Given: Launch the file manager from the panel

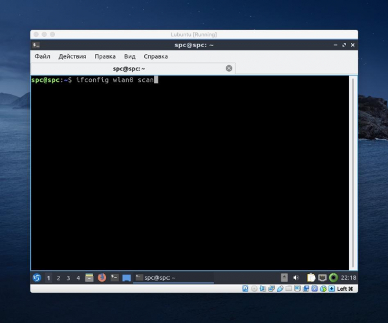Looking at the screenshot, I should [89, 278].
